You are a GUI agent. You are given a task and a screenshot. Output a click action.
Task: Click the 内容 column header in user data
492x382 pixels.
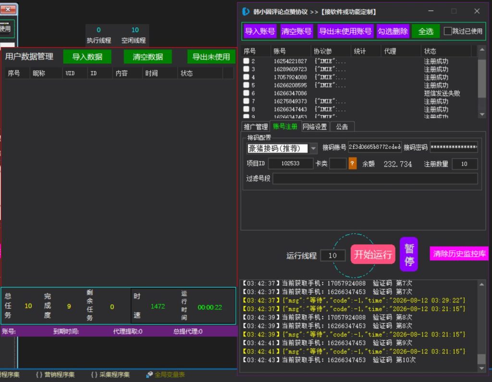[x=128, y=73]
